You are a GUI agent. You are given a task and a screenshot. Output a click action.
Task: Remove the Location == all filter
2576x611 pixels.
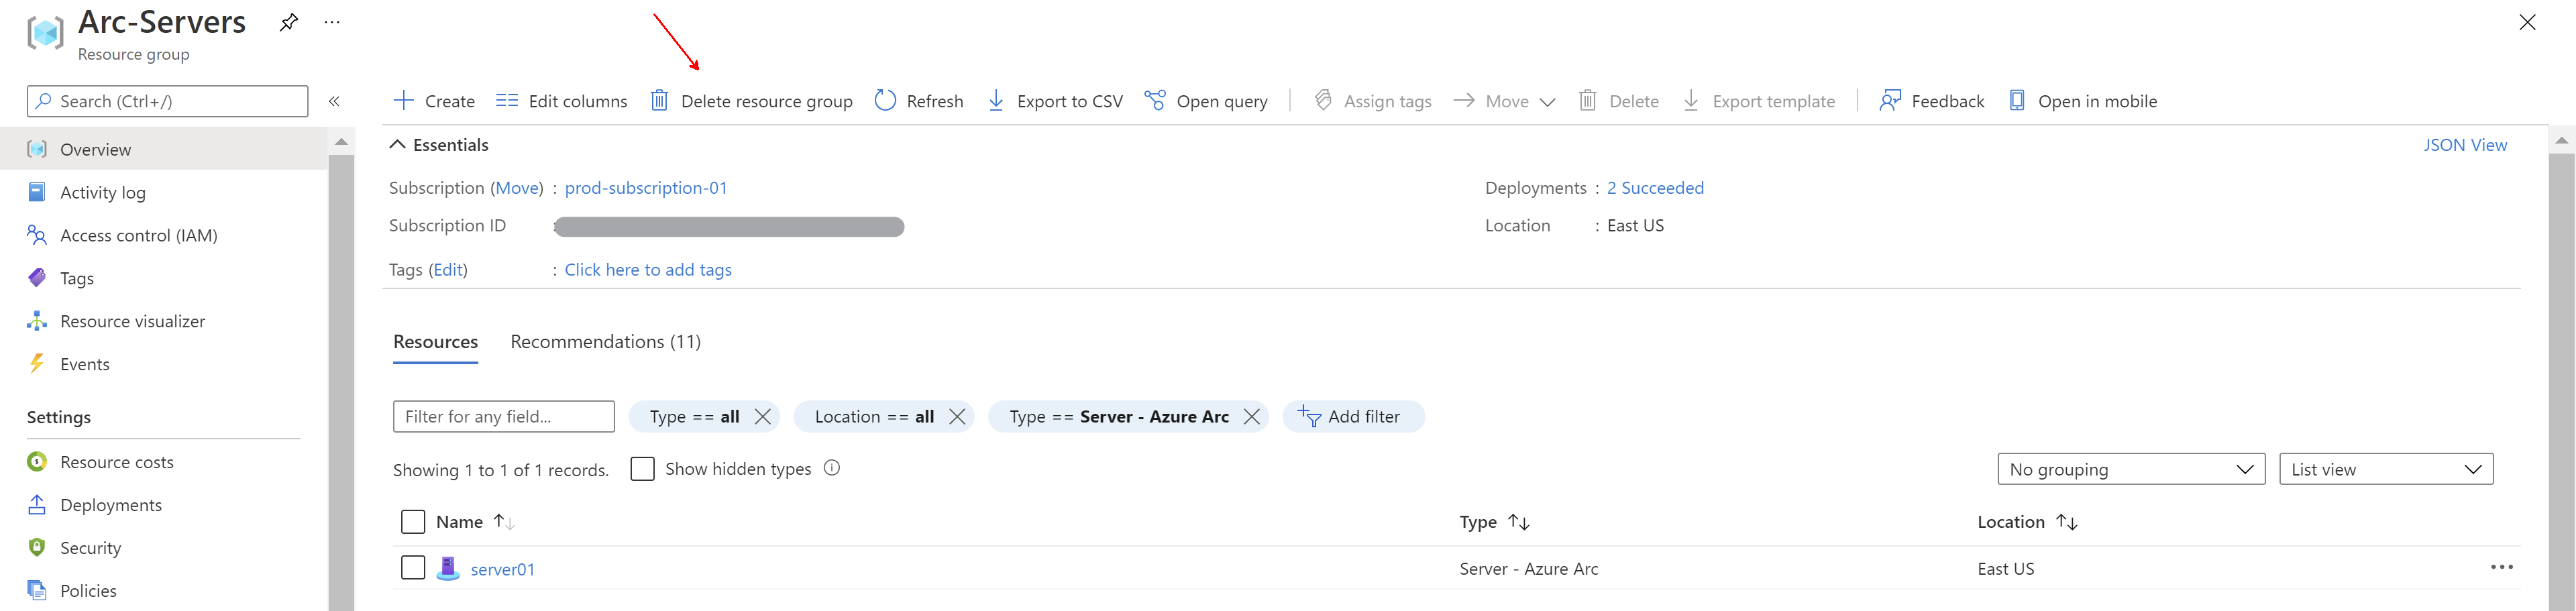957,417
